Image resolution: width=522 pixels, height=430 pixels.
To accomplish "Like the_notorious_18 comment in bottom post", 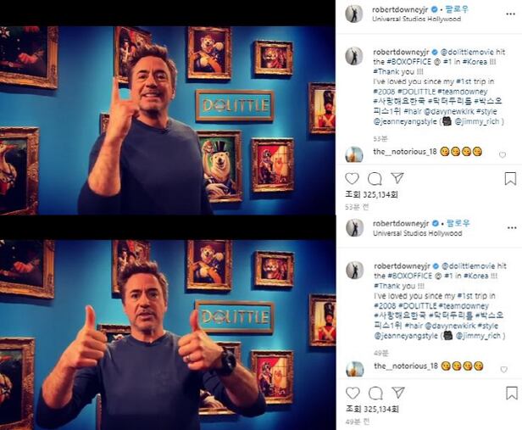I will 503,369.
